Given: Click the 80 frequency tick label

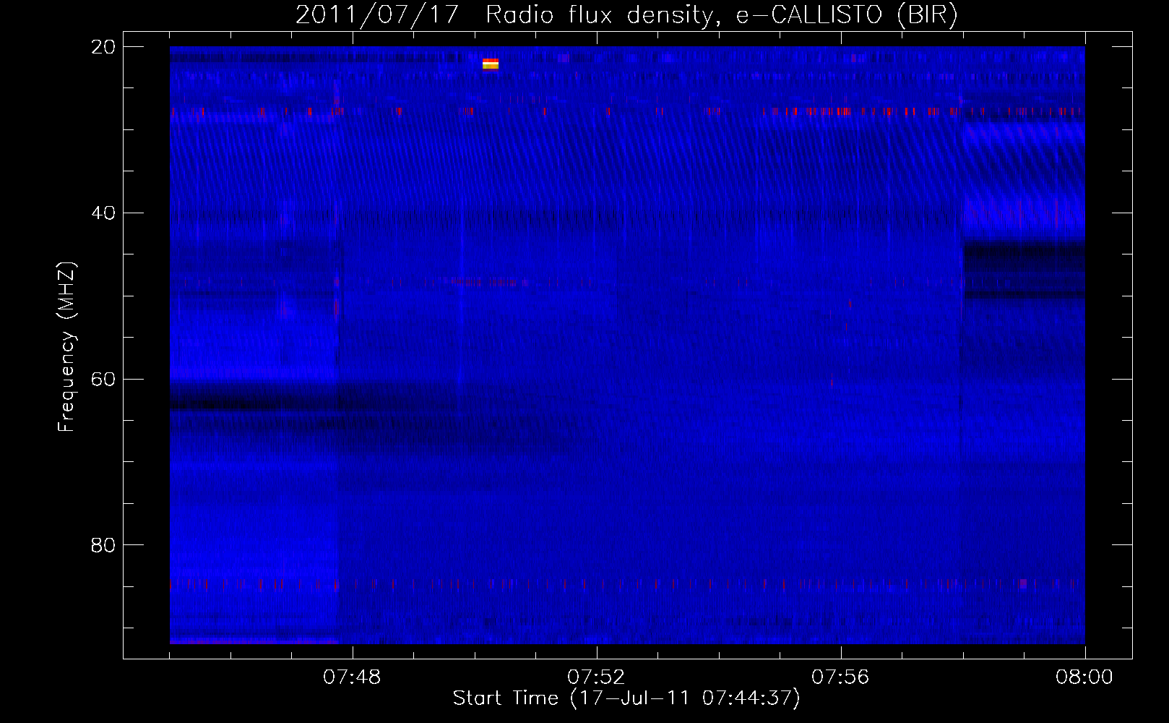Looking at the screenshot, I should (103, 545).
